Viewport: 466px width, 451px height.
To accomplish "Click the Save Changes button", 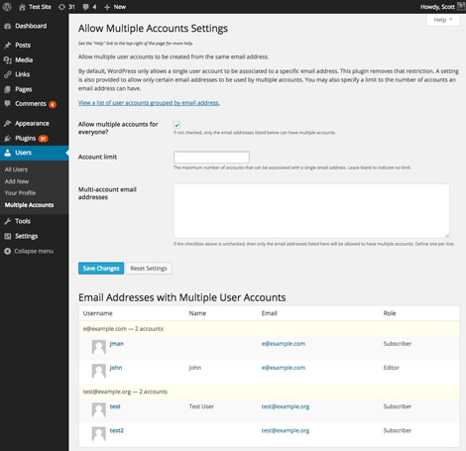I will coord(101,269).
